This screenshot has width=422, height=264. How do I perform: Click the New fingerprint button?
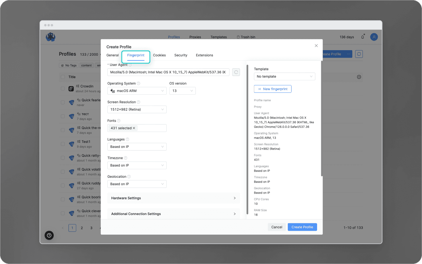click(273, 89)
